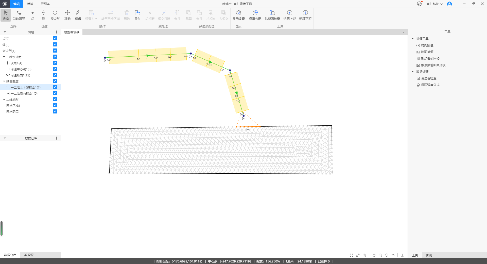Run the 纵断面检查 profile check tool

tap(272, 15)
